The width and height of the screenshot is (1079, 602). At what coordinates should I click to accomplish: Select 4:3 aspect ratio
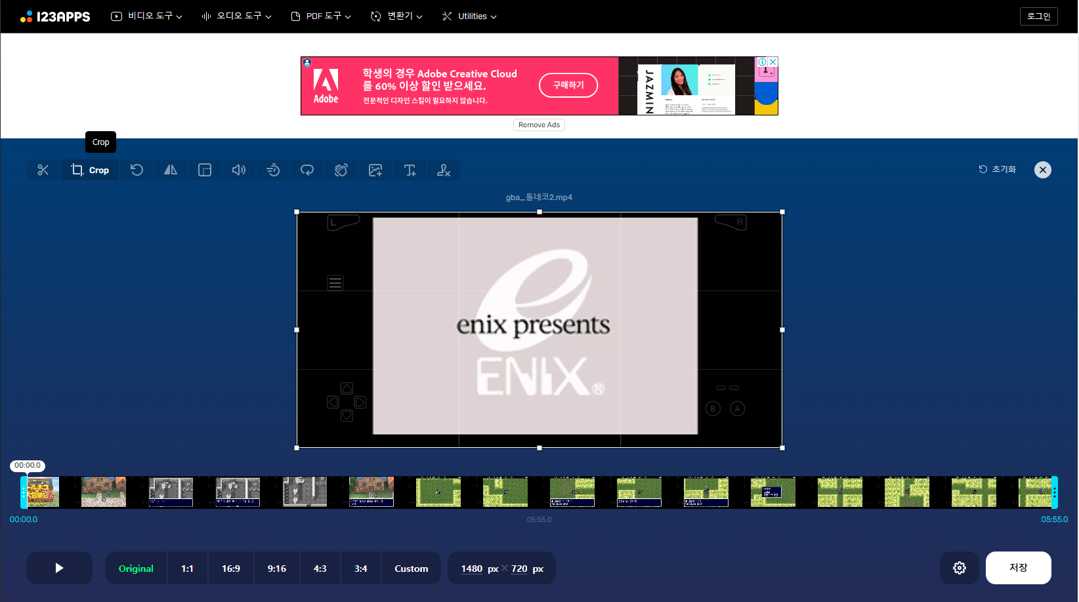[320, 569]
